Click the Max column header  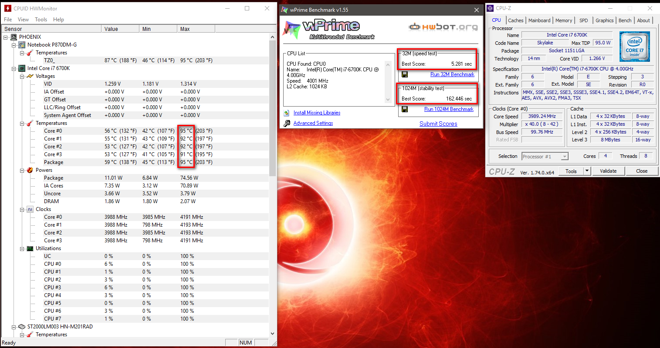pos(196,29)
